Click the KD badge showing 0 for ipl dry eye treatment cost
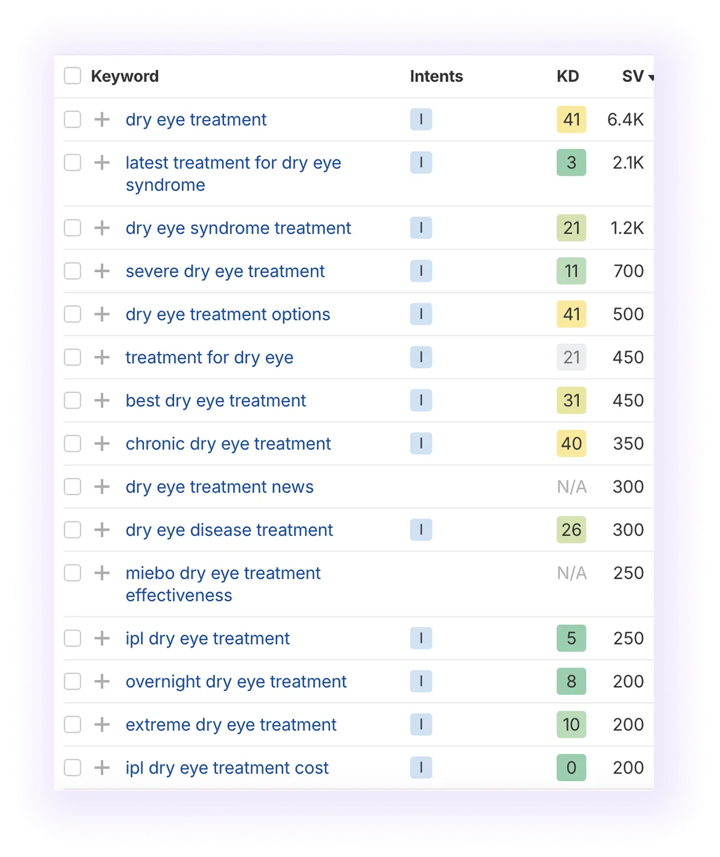720x857 pixels. point(571,768)
